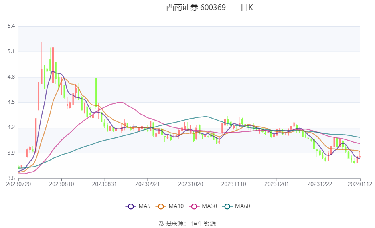Viewport: 375px width, 228px height.
Task: Toggle the MA60 legend series
Action: pos(236,206)
